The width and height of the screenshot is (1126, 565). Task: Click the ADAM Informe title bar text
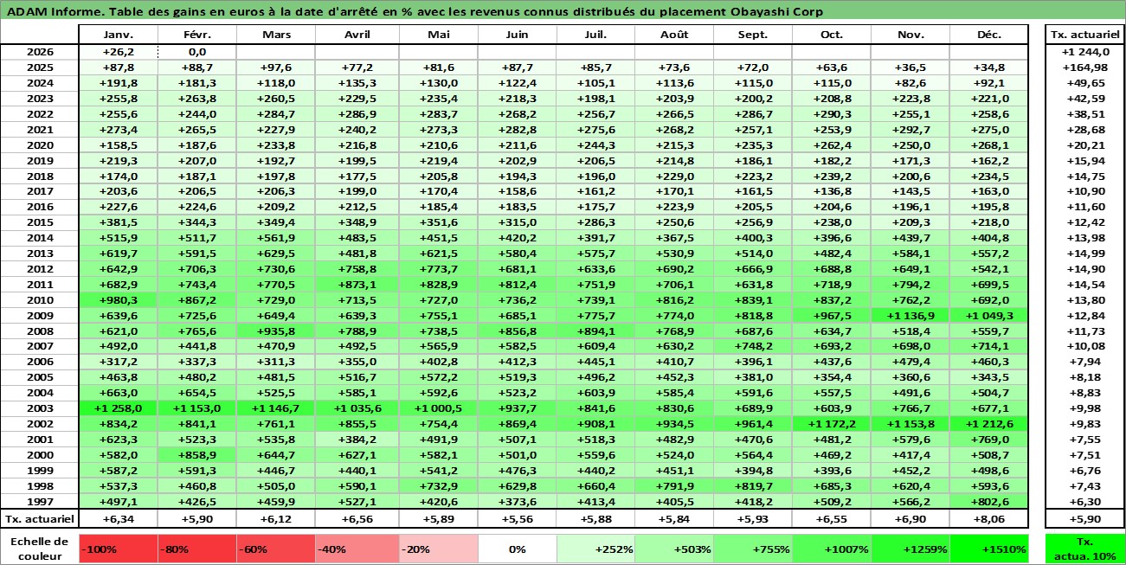pyautogui.click(x=414, y=12)
